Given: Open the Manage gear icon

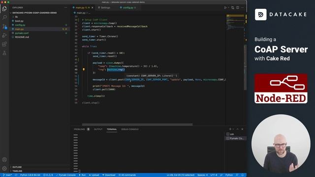Looking at the screenshot, I should pyautogui.click(x=4, y=168).
